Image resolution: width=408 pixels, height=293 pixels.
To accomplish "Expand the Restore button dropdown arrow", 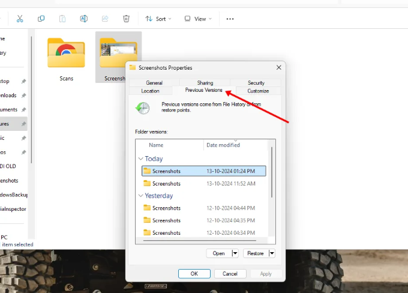I will 272,253.
